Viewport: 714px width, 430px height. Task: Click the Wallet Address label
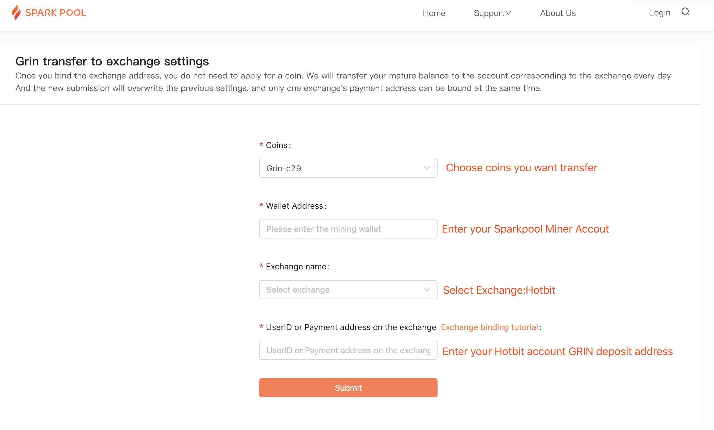294,206
